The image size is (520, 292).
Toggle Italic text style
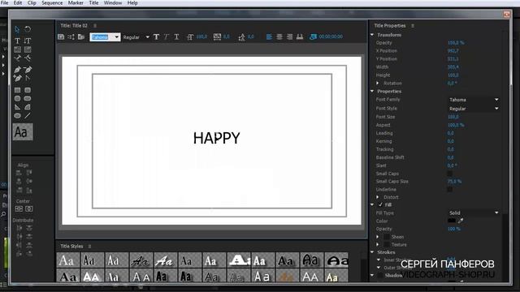tap(167, 36)
